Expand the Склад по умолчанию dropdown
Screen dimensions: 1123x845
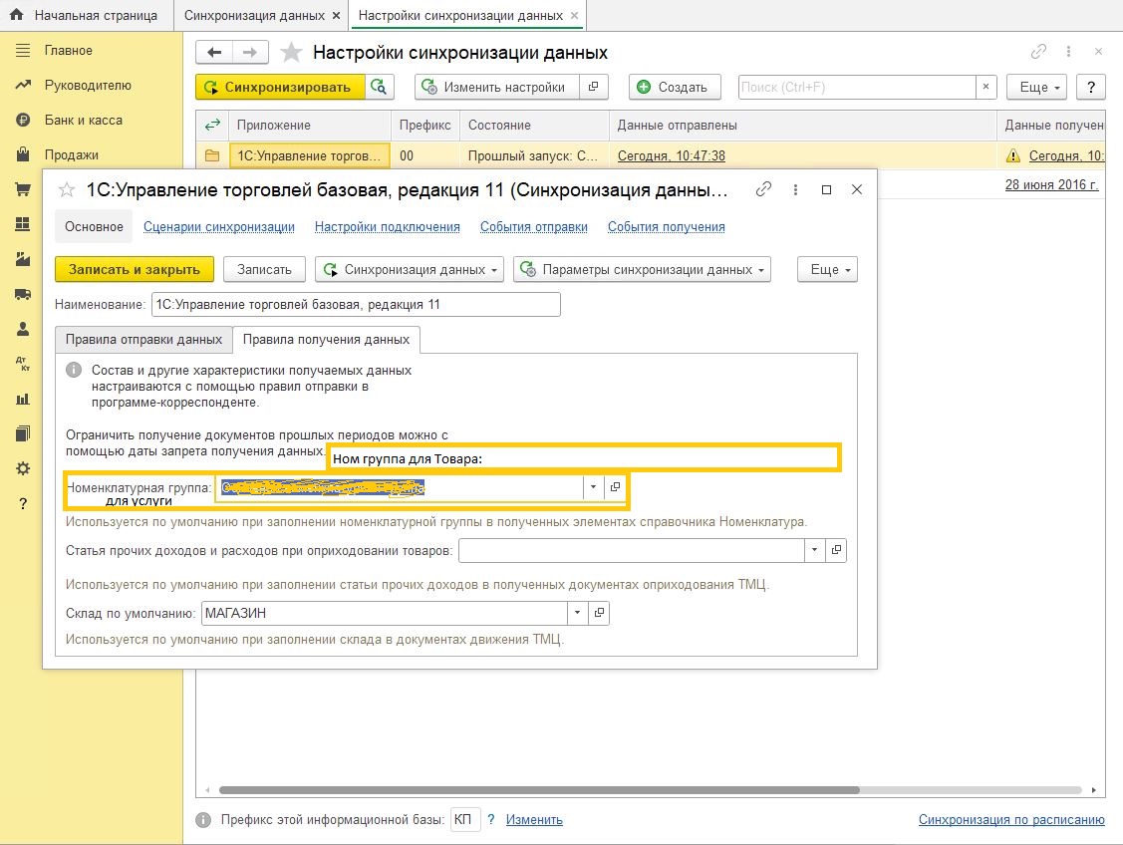(578, 613)
